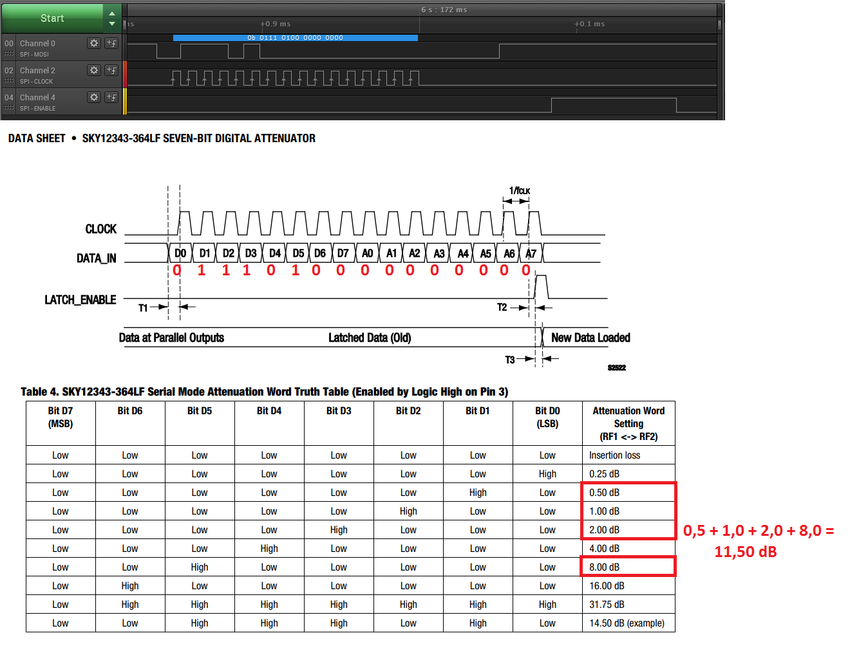Click the D0 bit cell in DATA_IN
The width and height of the screenshot is (850, 651).
[x=180, y=253]
